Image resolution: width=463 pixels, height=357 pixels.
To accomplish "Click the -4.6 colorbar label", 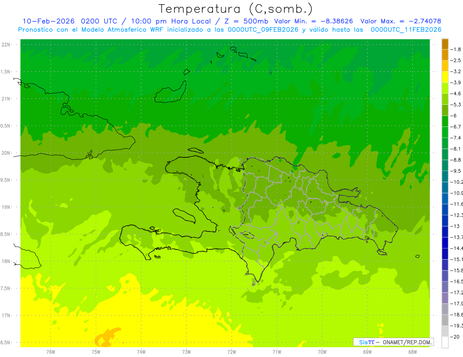I will (x=456, y=94).
